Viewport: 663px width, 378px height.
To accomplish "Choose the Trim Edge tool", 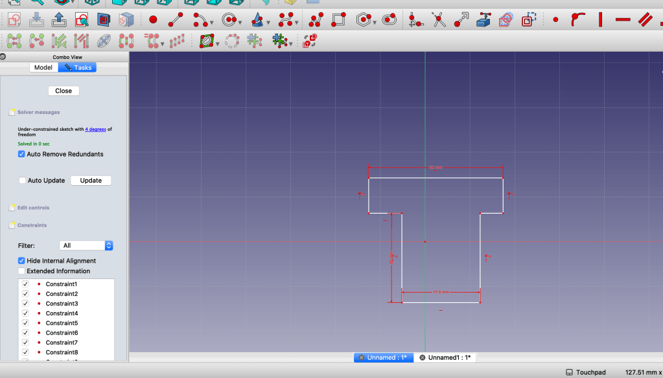I will (439, 20).
